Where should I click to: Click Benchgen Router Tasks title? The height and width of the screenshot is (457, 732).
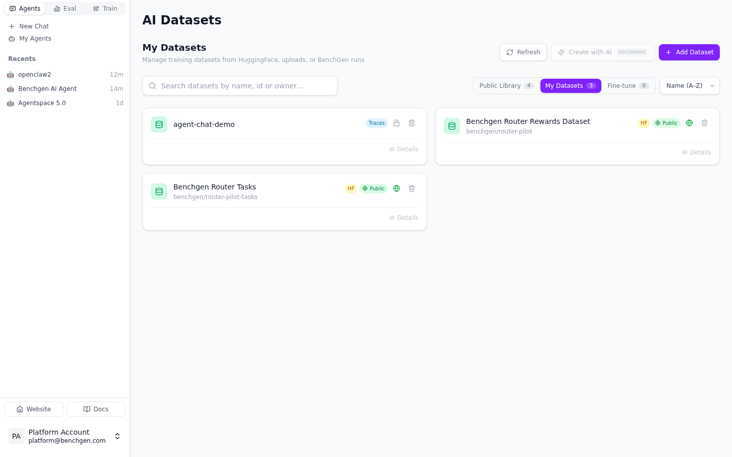click(x=215, y=187)
